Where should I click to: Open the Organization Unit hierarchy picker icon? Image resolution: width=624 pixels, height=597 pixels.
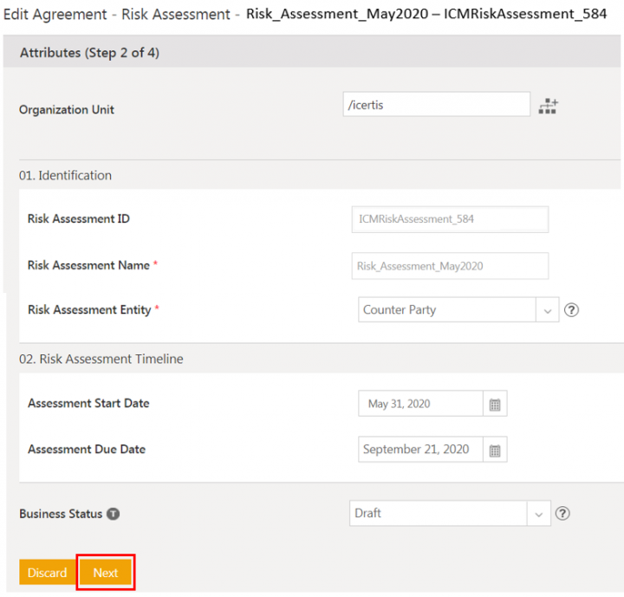pyautogui.click(x=548, y=107)
